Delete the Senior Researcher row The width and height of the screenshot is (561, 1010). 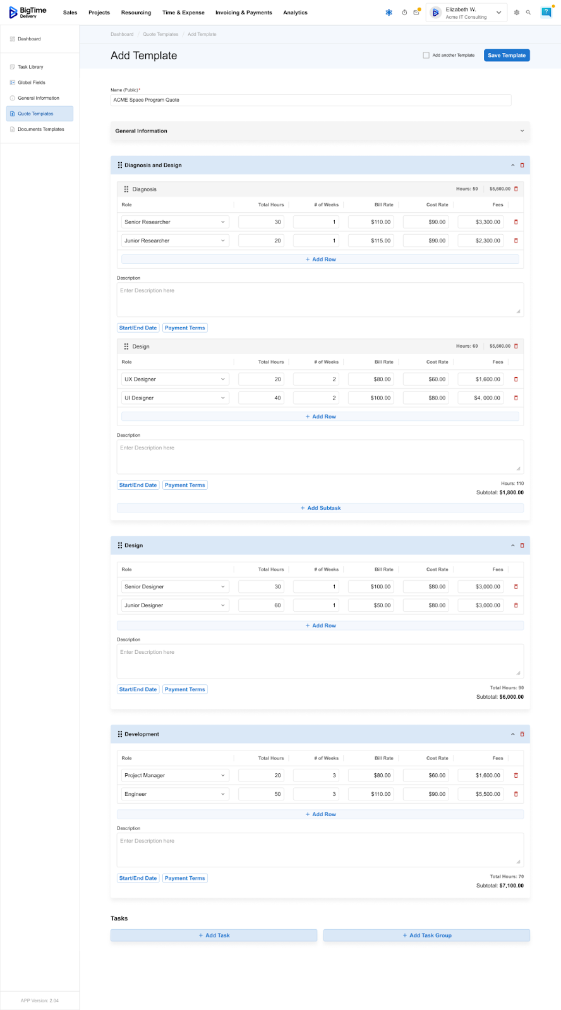click(x=516, y=222)
